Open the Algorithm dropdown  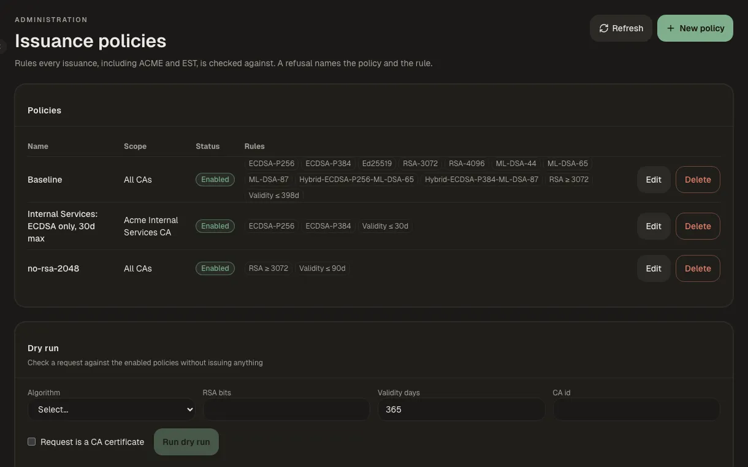click(112, 409)
